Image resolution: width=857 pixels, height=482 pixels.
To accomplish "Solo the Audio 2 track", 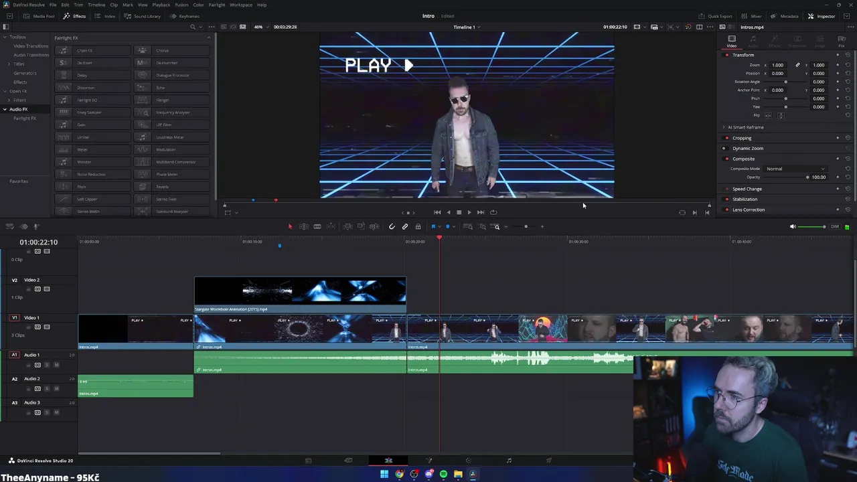I will [47, 389].
